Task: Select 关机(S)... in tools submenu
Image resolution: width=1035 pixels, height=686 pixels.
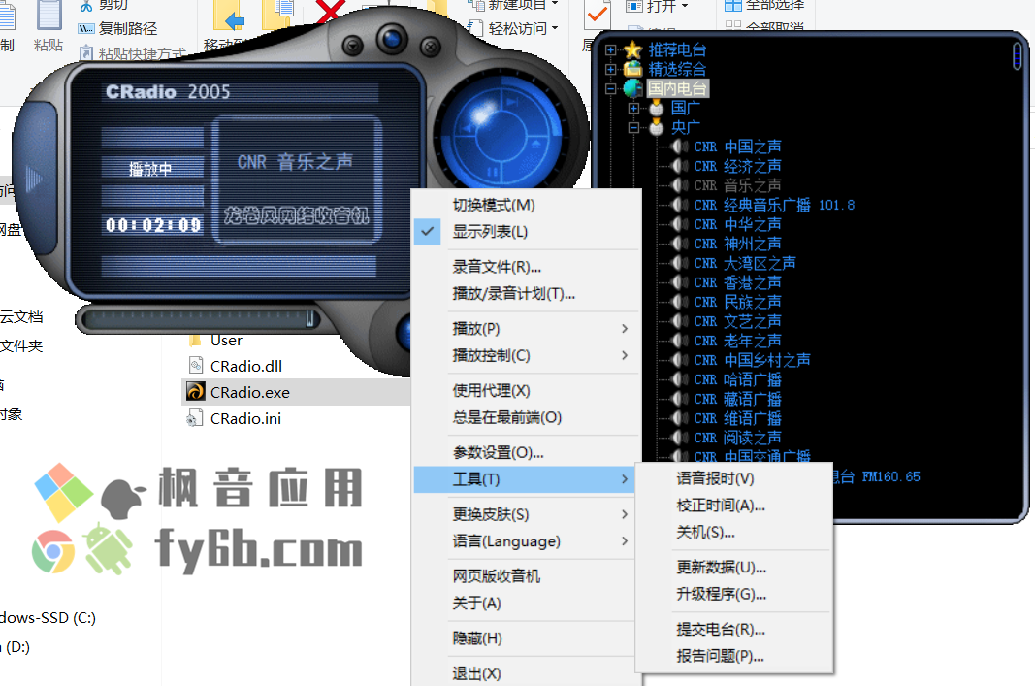Action: point(734,532)
